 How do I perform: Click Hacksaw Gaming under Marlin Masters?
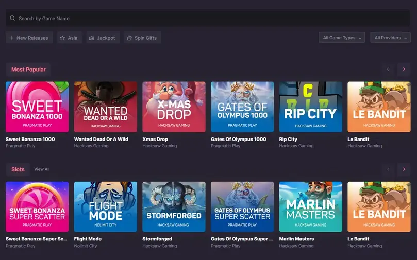point(296,246)
